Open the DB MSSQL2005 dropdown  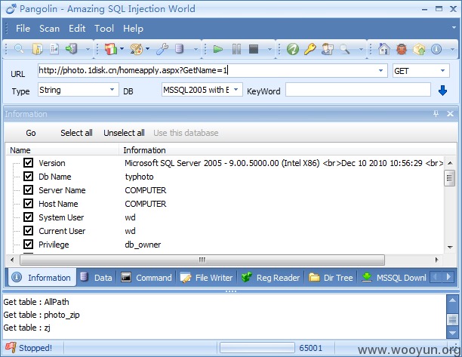236,90
